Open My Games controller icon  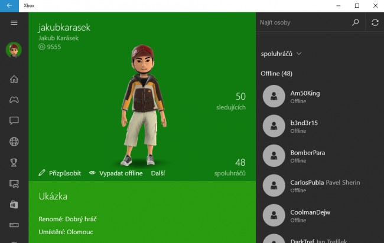pos(14,100)
